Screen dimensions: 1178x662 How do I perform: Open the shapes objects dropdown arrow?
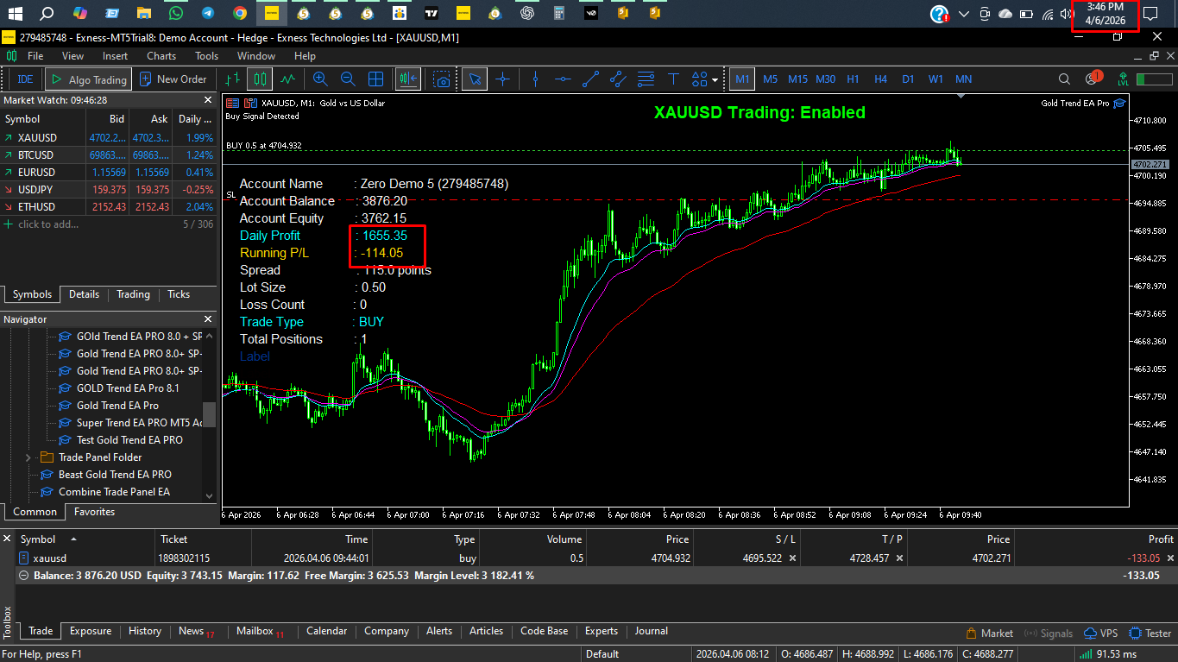click(715, 80)
